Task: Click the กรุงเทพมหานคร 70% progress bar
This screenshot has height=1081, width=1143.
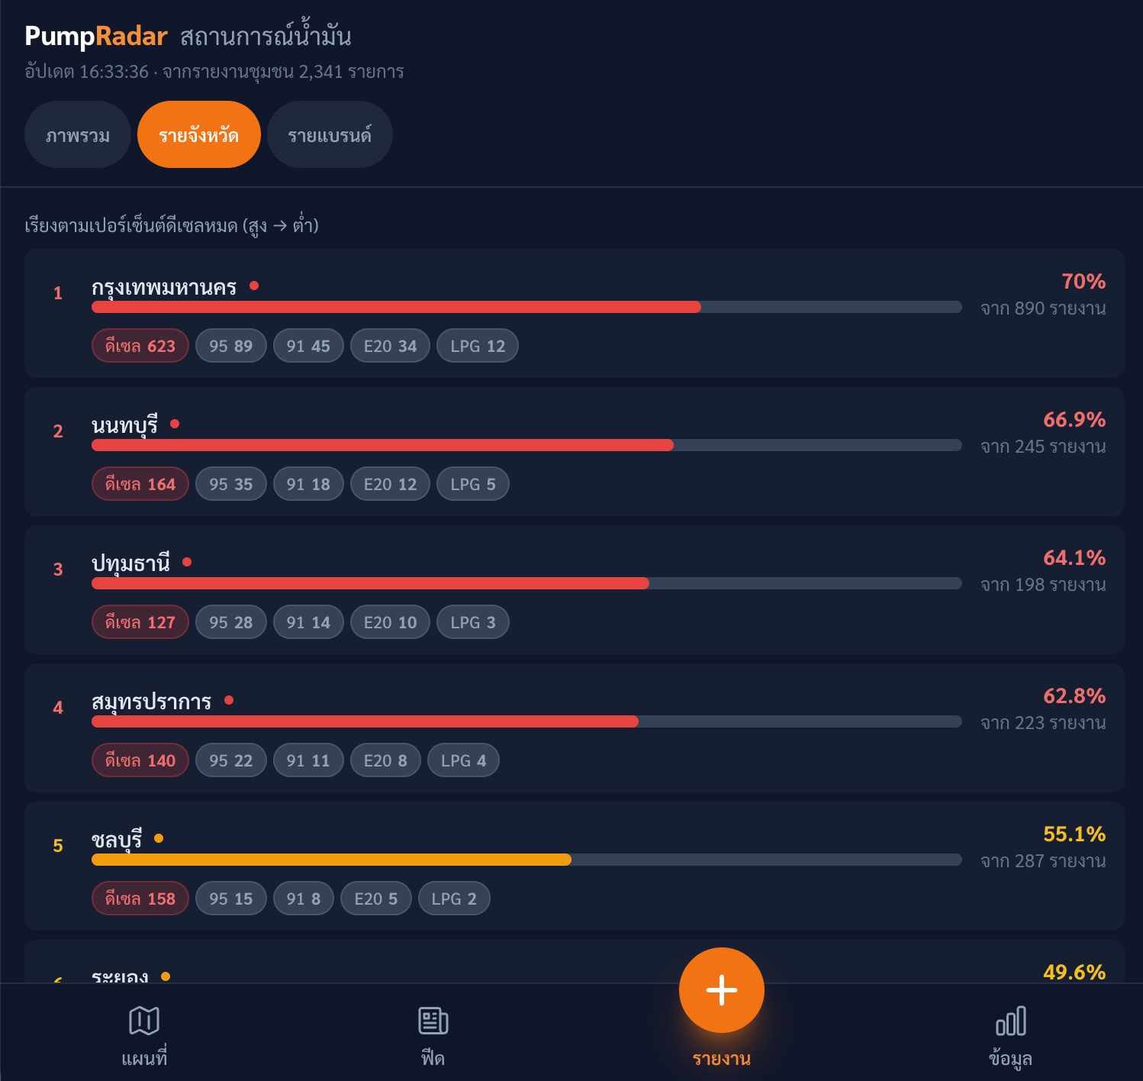Action: [x=526, y=307]
